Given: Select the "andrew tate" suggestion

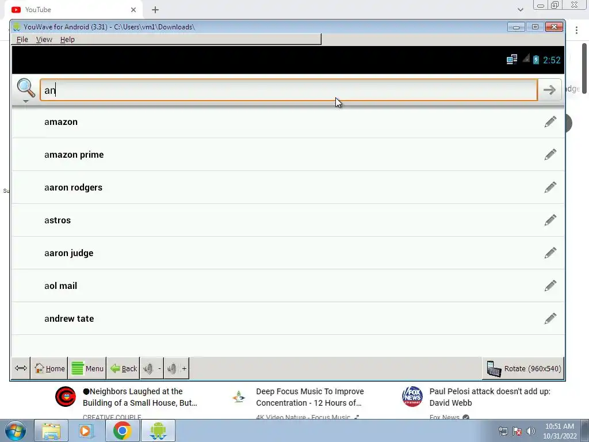Looking at the screenshot, I should [x=288, y=318].
